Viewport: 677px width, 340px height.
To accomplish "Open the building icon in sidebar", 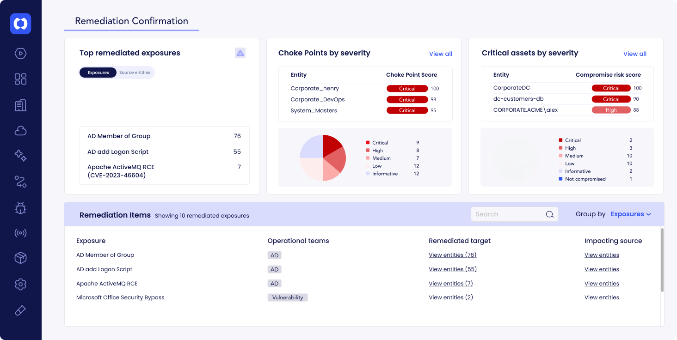I will tap(20, 105).
